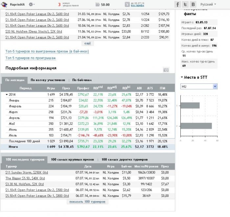Open the $11 Sunday Storm tournament link

click(x=27, y=172)
